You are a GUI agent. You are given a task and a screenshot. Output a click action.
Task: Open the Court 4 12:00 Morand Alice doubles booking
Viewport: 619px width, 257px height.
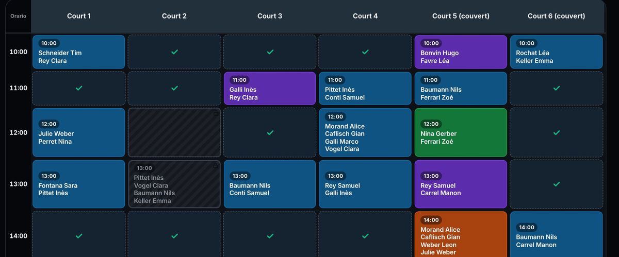tap(365, 132)
